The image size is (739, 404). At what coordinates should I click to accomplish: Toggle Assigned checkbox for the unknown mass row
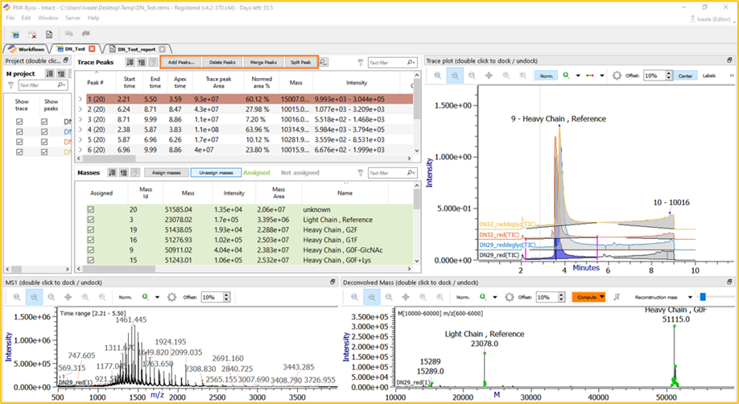click(90, 208)
